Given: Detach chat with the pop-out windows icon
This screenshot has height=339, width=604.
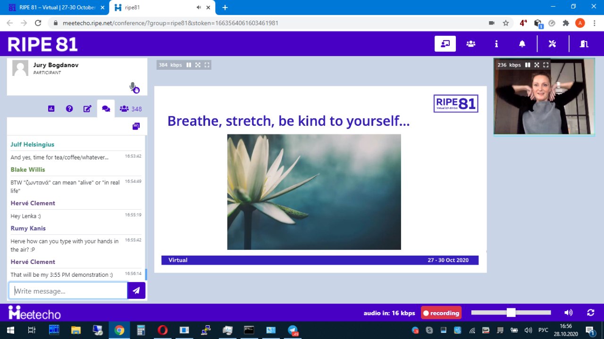Looking at the screenshot, I should [136, 126].
